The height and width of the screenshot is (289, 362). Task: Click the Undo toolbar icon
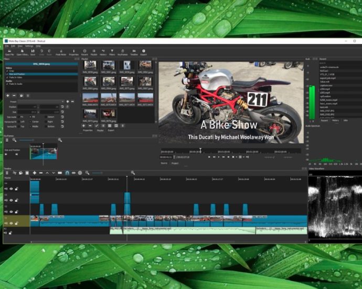pyautogui.click(x=41, y=53)
